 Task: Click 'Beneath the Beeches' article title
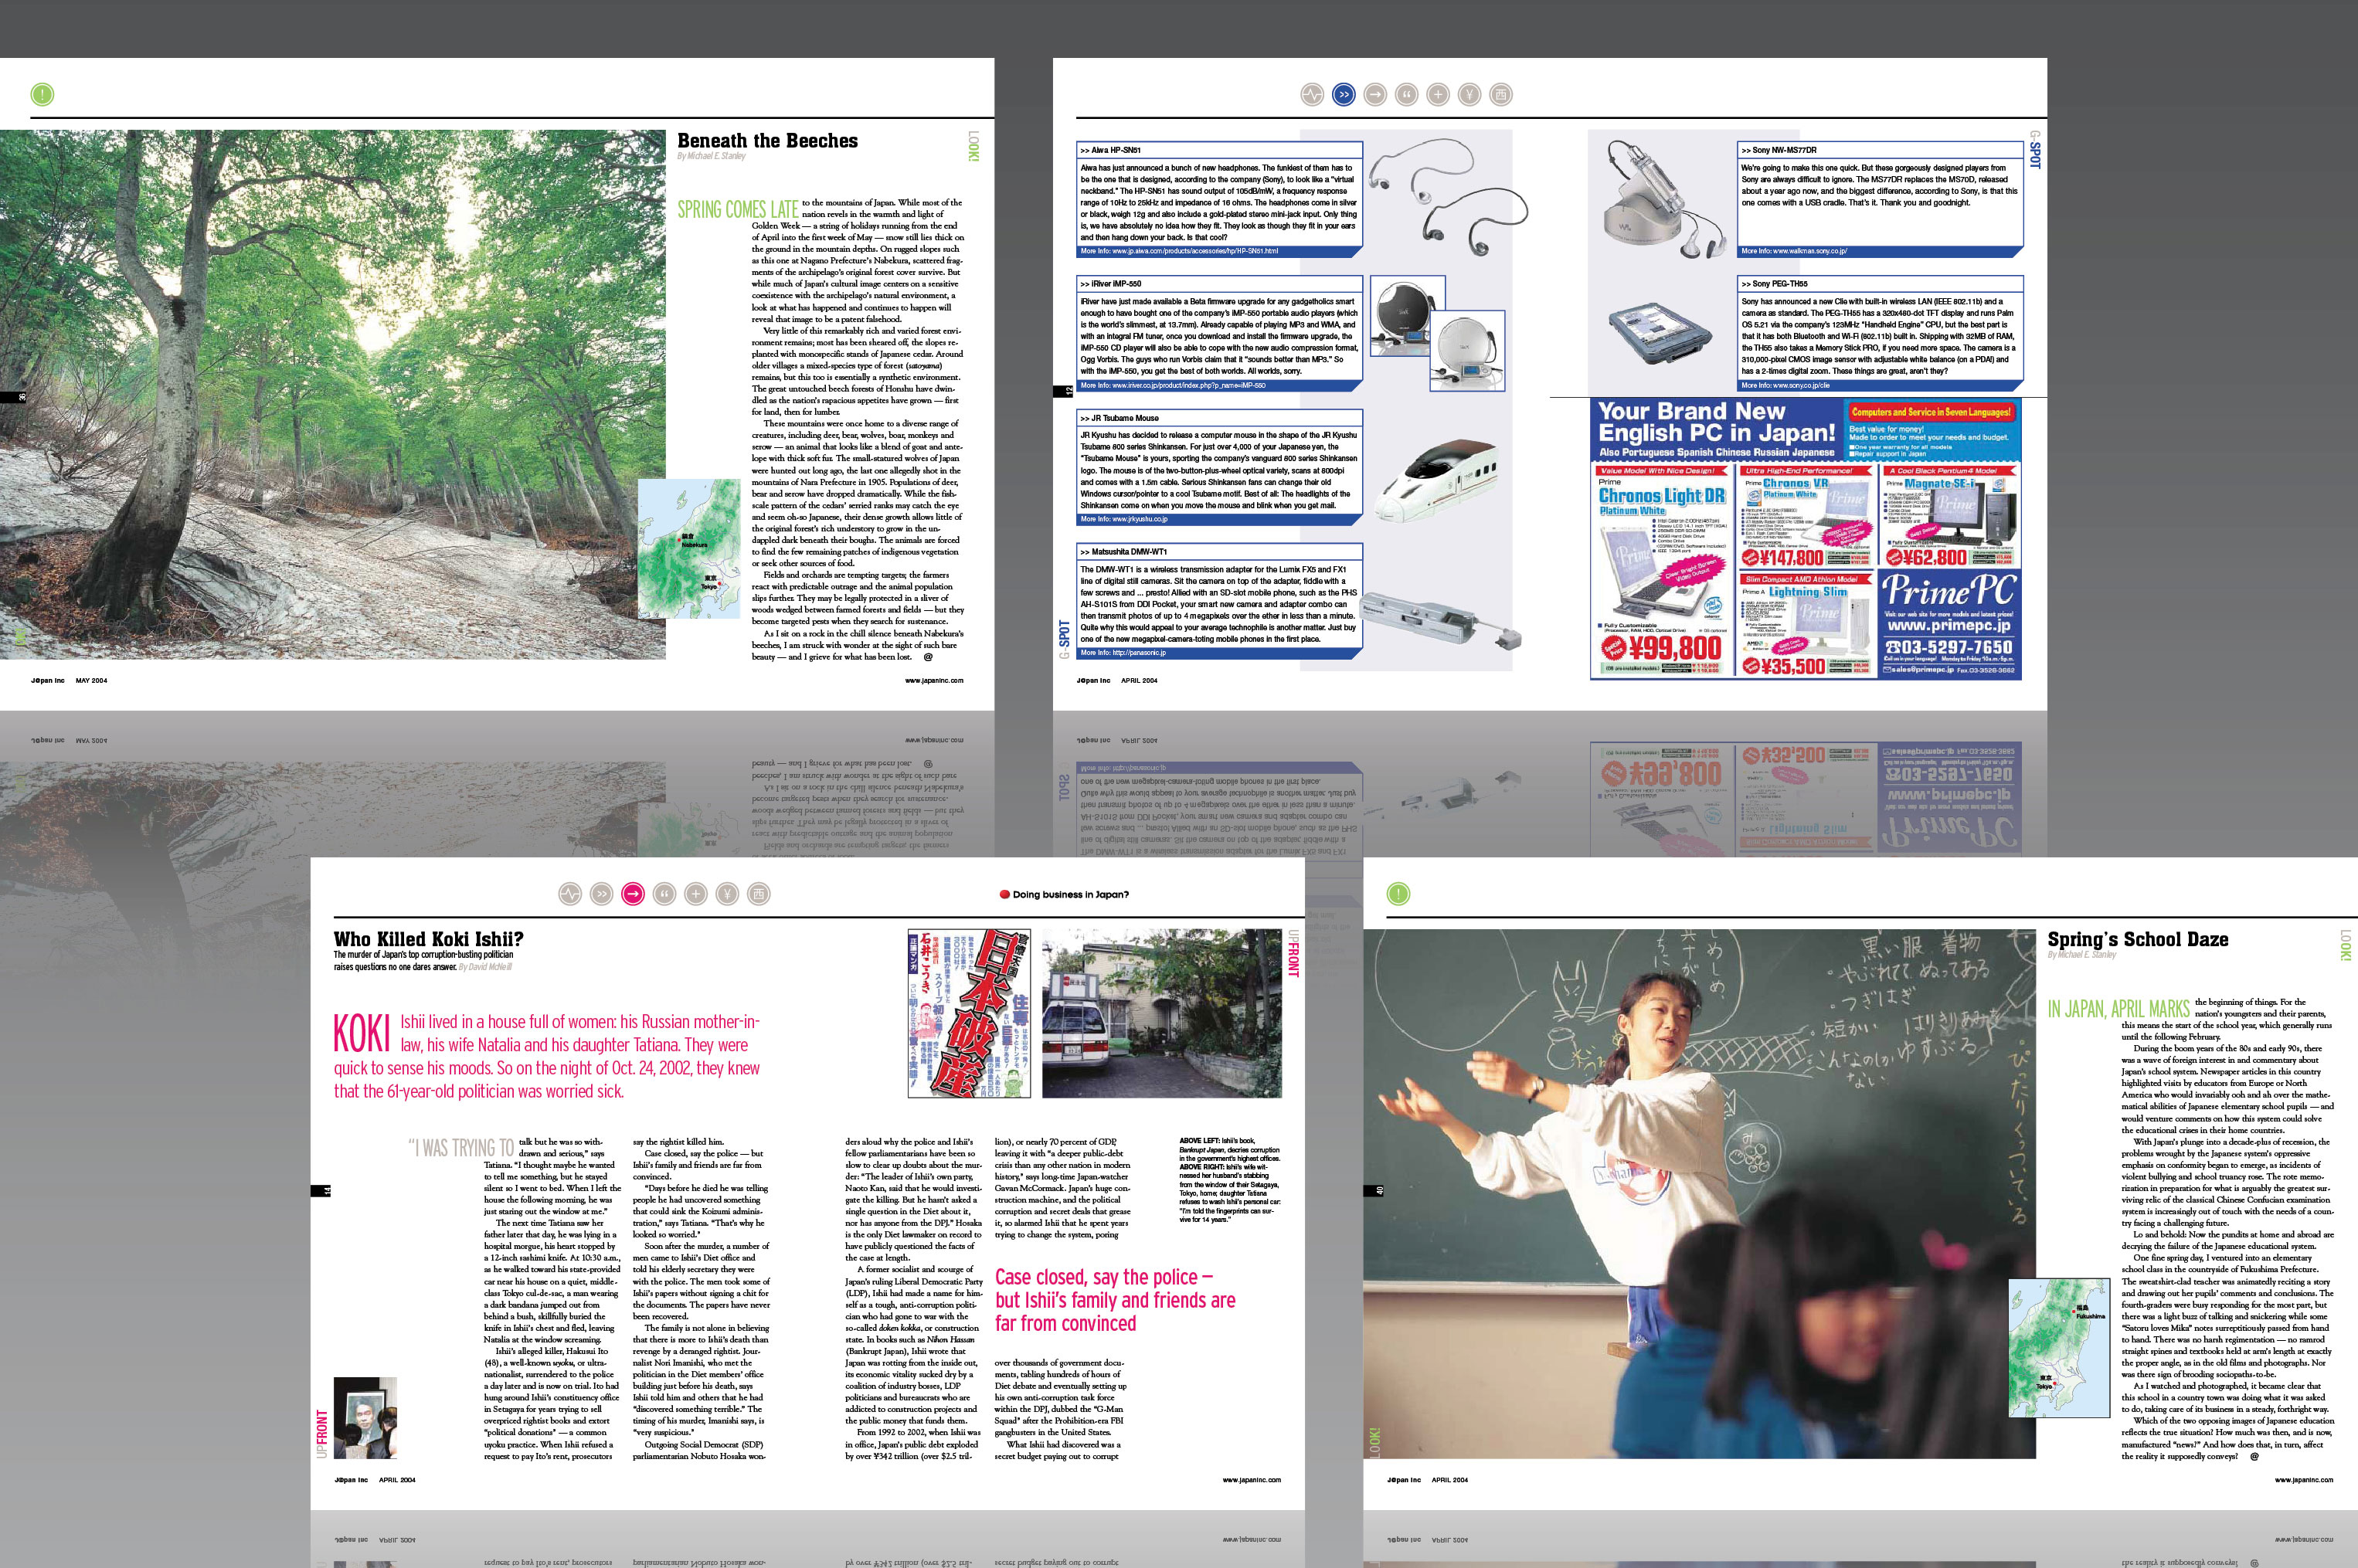[x=767, y=141]
